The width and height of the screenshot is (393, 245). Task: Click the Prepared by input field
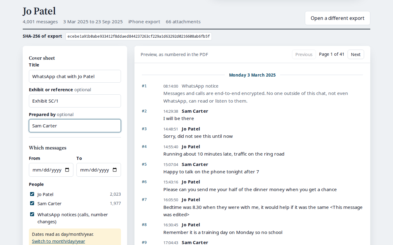75,126
